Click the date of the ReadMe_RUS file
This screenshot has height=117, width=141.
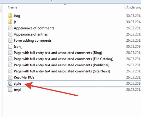pos(134,77)
